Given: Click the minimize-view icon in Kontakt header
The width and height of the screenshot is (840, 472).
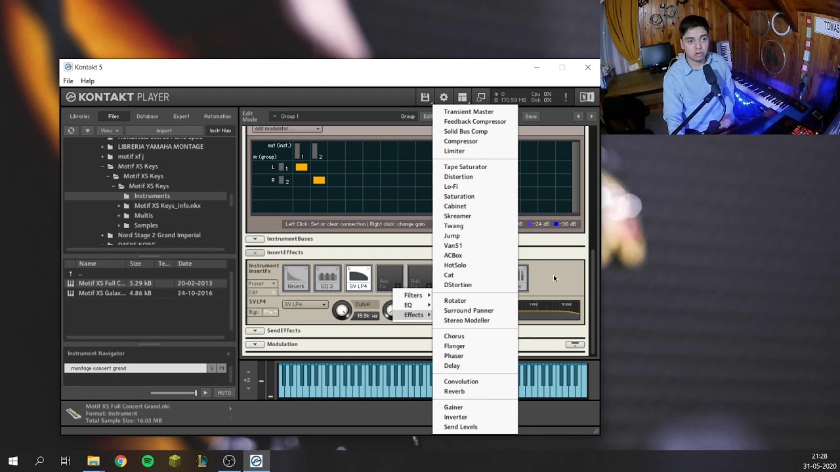Looking at the screenshot, I should point(481,97).
